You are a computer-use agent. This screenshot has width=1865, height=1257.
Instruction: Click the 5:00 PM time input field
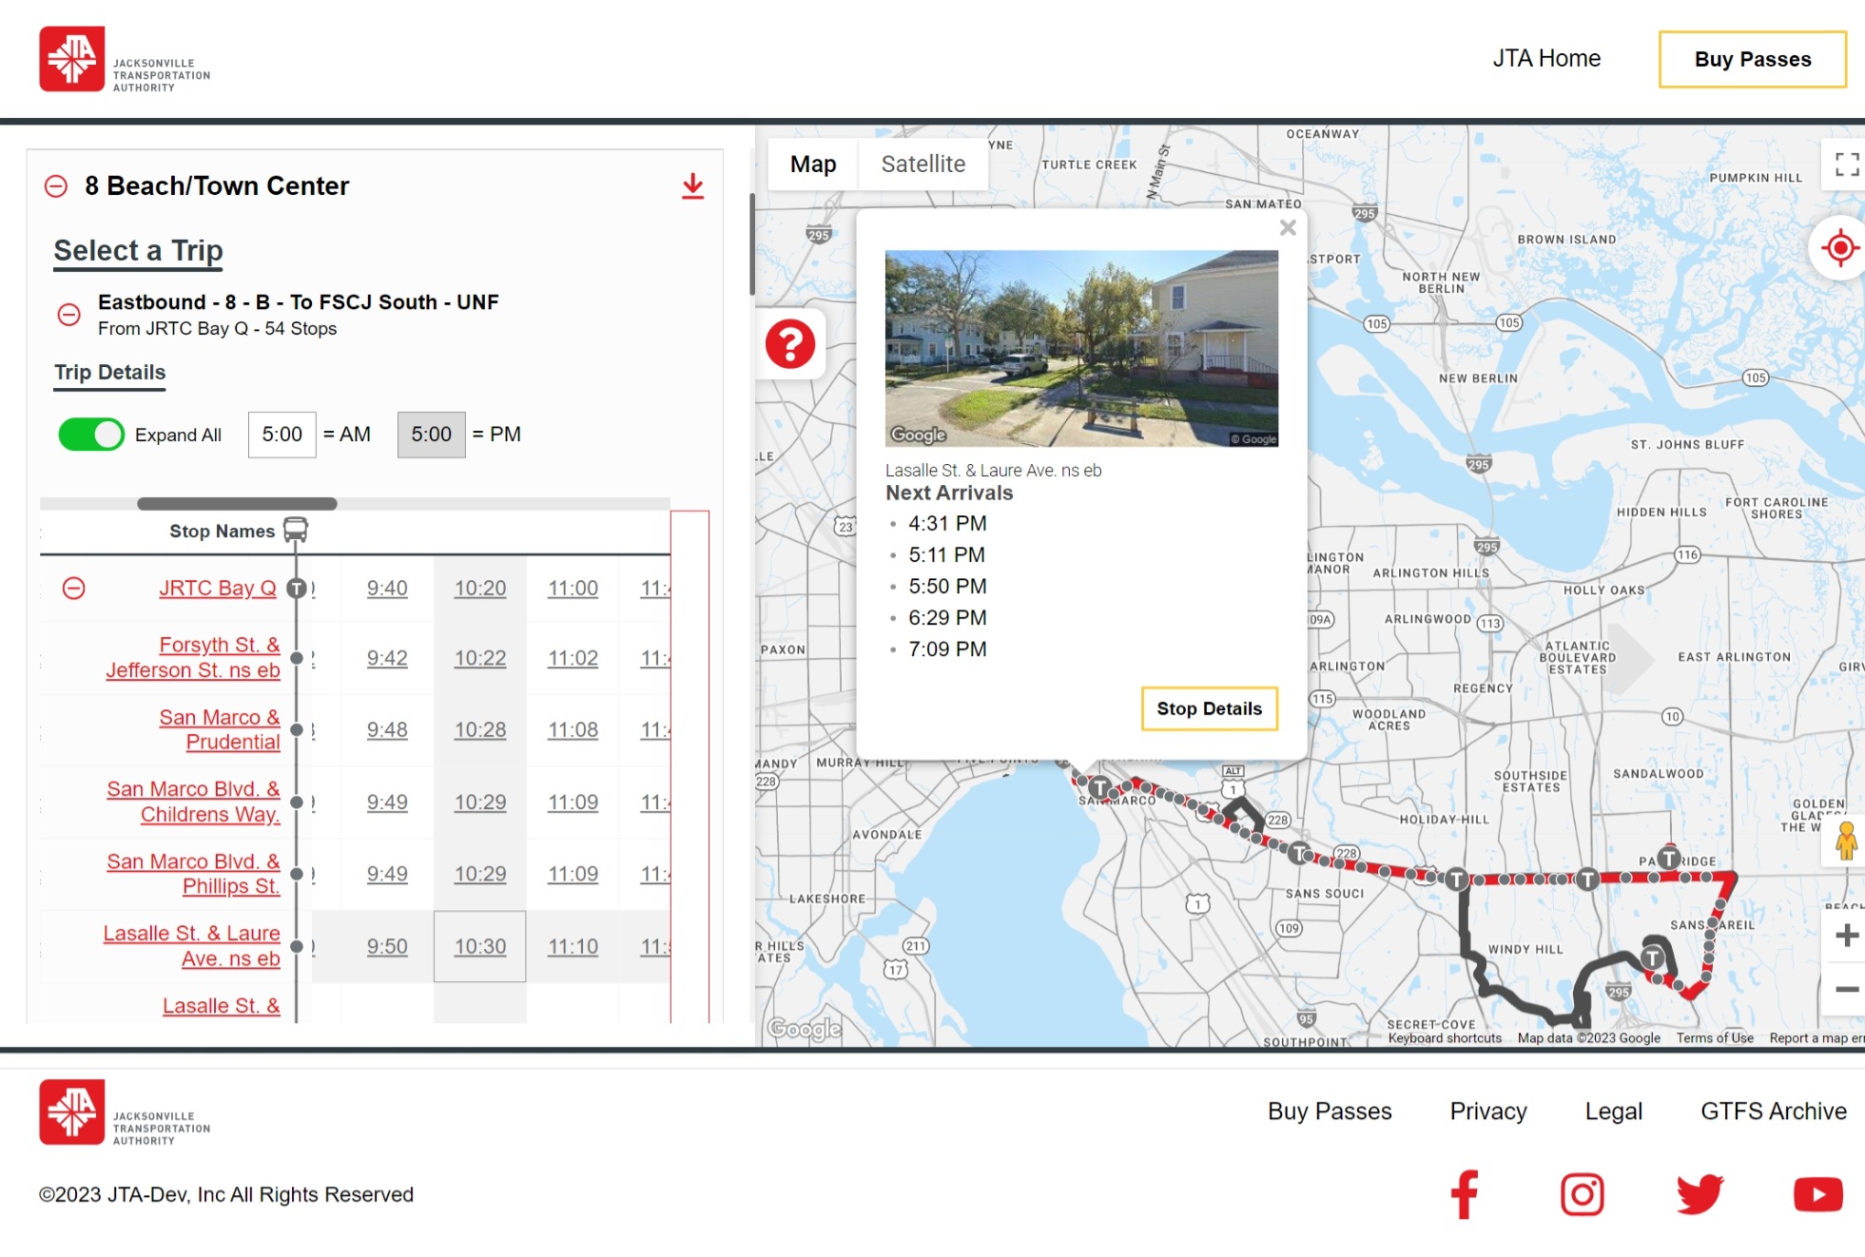pyautogui.click(x=431, y=434)
